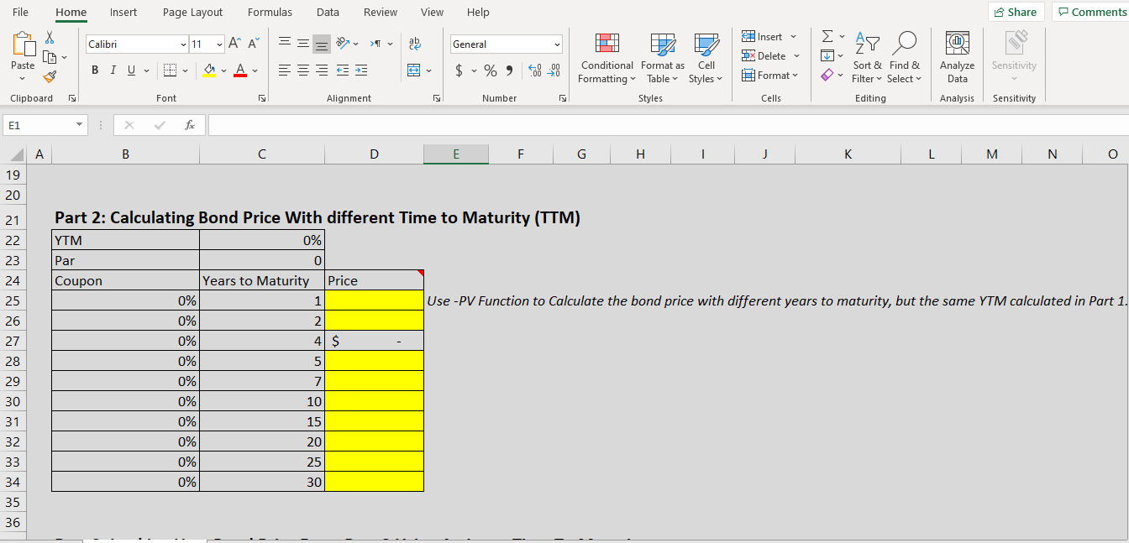Click the Find & Select icon
The height and width of the screenshot is (543, 1129).
[905, 57]
